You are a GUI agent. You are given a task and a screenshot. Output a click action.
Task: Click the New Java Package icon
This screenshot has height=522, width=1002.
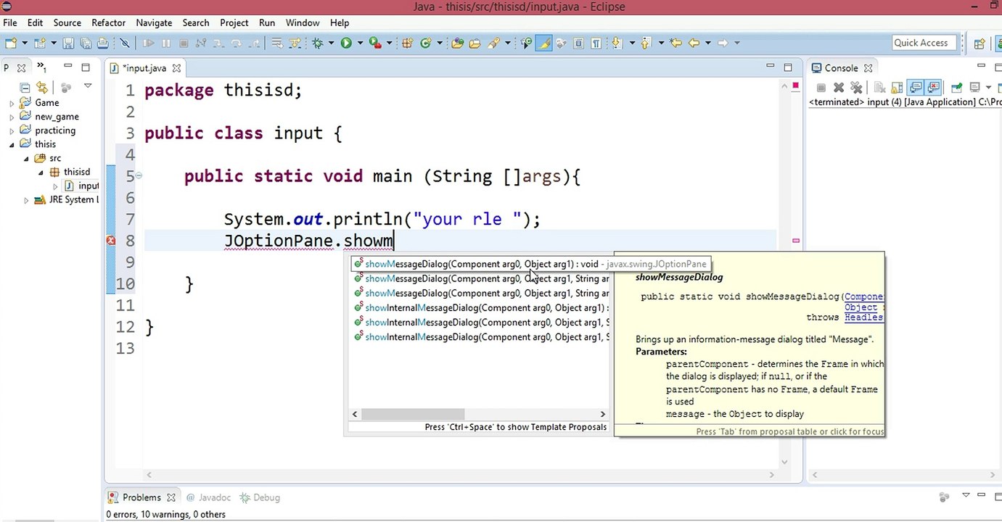tap(408, 43)
